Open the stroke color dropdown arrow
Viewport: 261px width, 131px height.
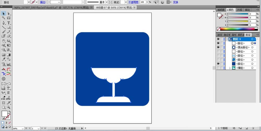tap(37, 2)
